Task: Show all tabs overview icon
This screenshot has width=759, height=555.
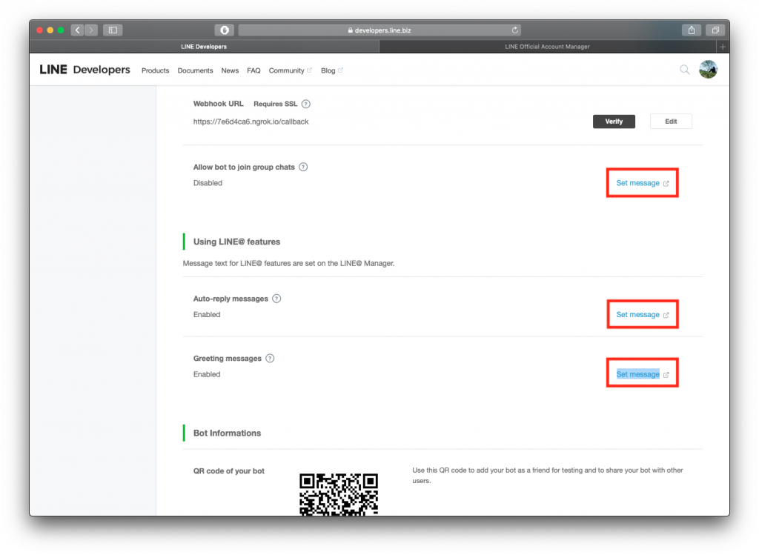Action: pos(715,30)
